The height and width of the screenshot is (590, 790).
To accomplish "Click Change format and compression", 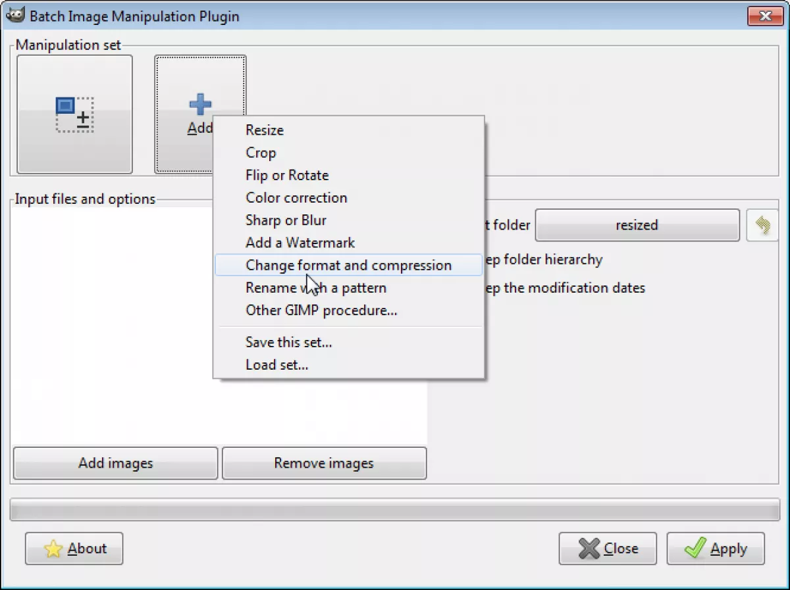I will click(x=349, y=265).
